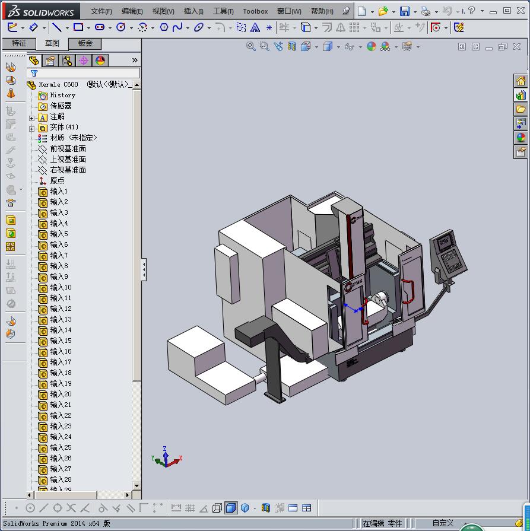Click the Spline sketch tool
The width and height of the screenshot is (530, 531).
[x=177, y=27]
